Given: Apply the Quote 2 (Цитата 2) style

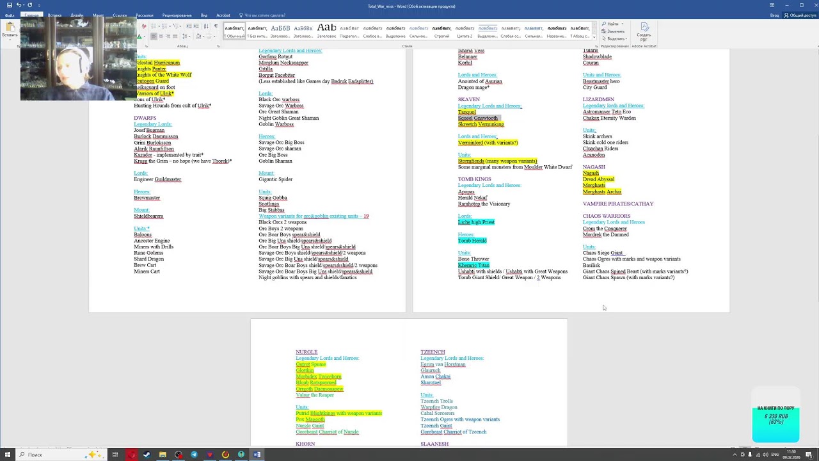Looking at the screenshot, I should click(465, 31).
